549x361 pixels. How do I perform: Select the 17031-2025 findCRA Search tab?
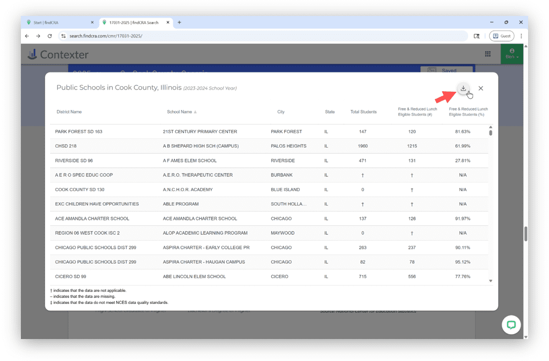134,23
